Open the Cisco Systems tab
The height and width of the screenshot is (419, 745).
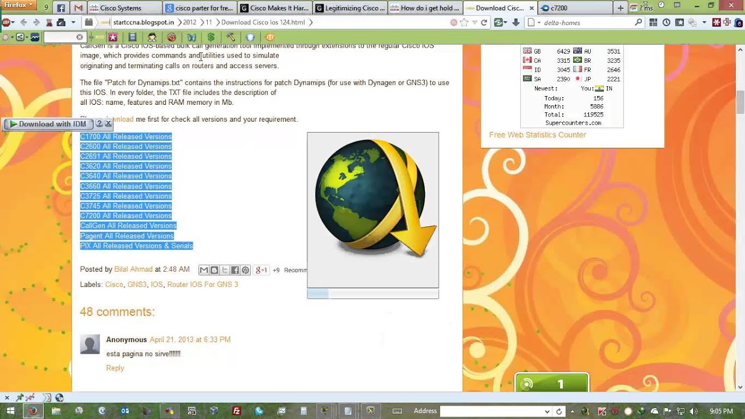pyautogui.click(x=124, y=8)
